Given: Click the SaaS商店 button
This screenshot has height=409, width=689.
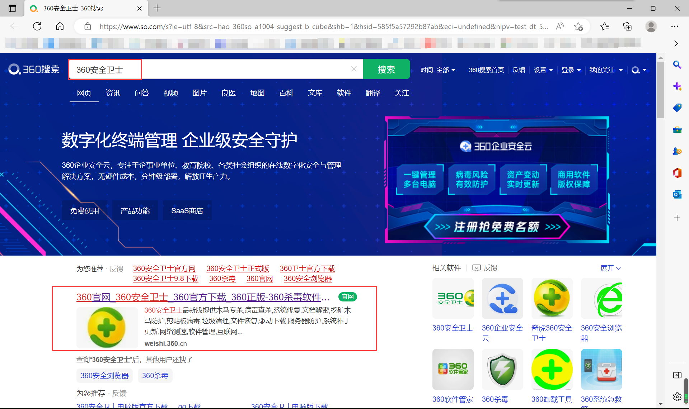Looking at the screenshot, I should [x=187, y=211].
